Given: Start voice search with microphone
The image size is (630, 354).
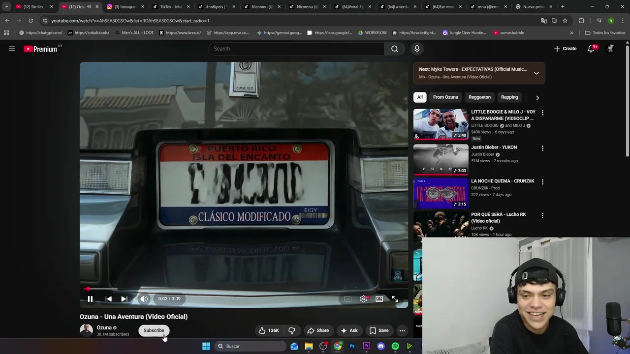Looking at the screenshot, I should pyautogui.click(x=417, y=49).
